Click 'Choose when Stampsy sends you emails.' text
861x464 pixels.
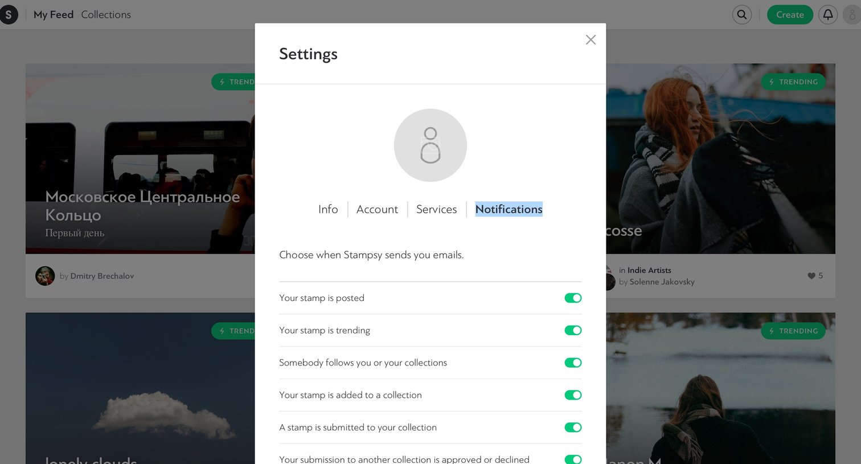[x=371, y=255]
